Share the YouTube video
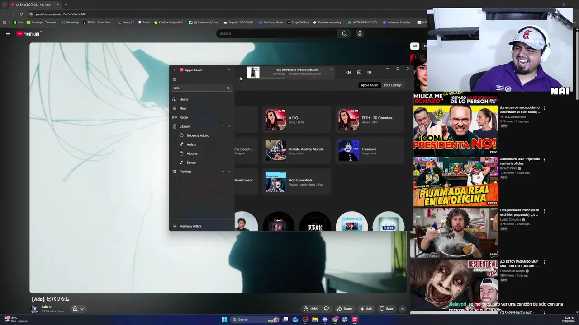579x325 pixels. (x=344, y=309)
